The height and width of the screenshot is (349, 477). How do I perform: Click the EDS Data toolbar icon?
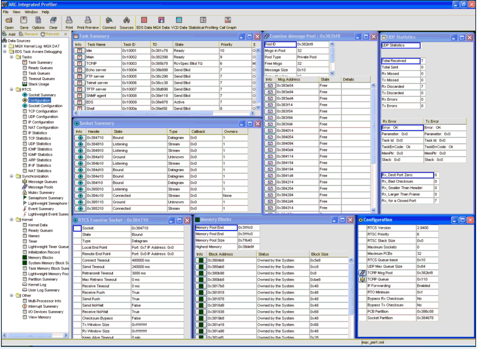[143, 22]
